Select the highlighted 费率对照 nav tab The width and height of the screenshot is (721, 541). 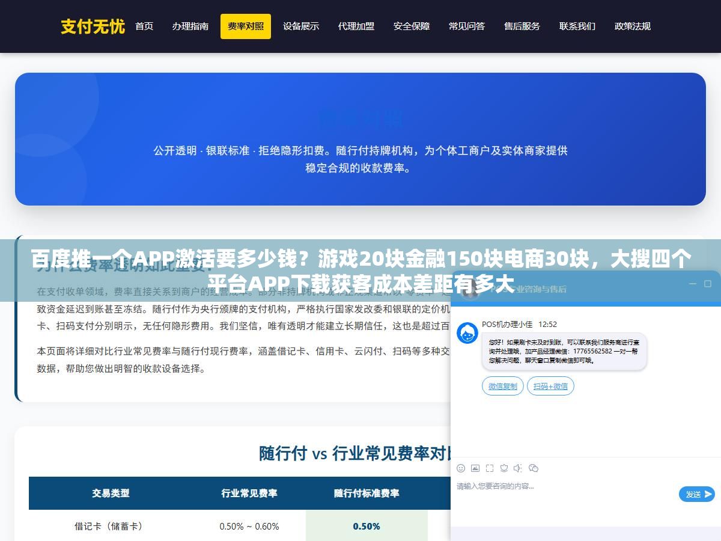[246, 26]
